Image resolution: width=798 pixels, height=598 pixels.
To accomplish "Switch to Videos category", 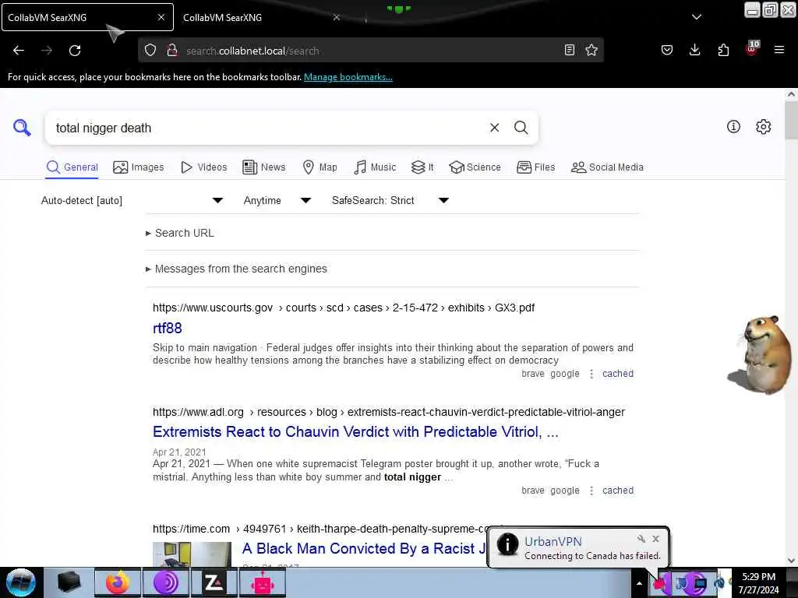I will [203, 167].
